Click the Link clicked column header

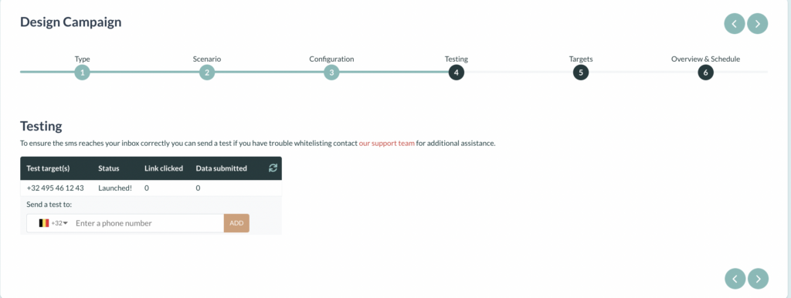(x=164, y=168)
